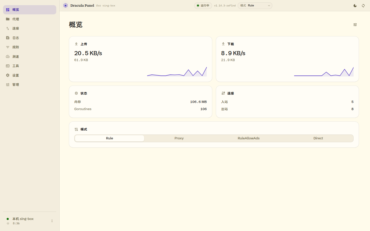The image size is (370, 231).
Task: Click the v1.14.3-reF1nd version label
Action: pyautogui.click(x=225, y=6)
